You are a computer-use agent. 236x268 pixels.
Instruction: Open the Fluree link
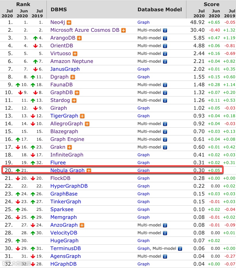point(58,163)
